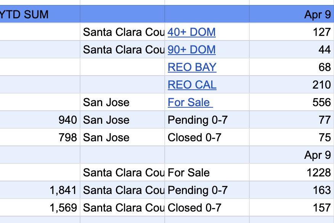
Task: Click the YTD sum cell 940
Action: (40, 120)
